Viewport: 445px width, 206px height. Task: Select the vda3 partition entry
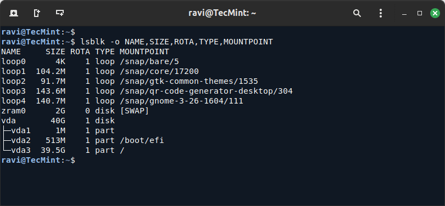tap(21, 150)
